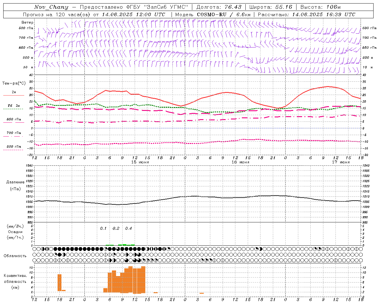Viewport: 378px width, 302px height.
Task: Click the Ветер wind panel label
Action: pyautogui.click(x=27, y=22)
